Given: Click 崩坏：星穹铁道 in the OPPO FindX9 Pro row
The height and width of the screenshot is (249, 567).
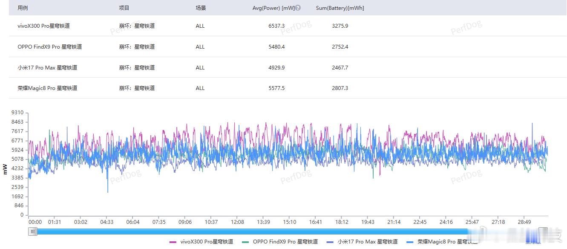Looking at the screenshot, I should point(137,47).
